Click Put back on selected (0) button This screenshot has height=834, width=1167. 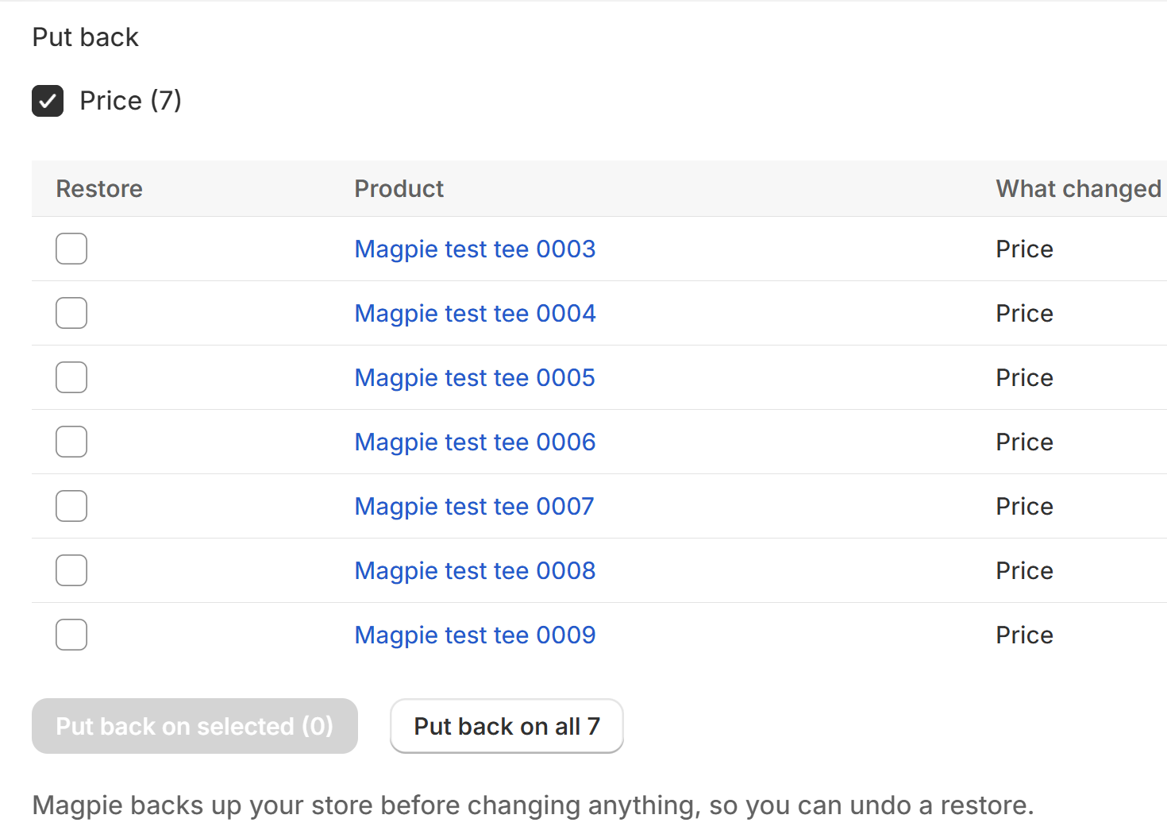pyautogui.click(x=194, y=726)
